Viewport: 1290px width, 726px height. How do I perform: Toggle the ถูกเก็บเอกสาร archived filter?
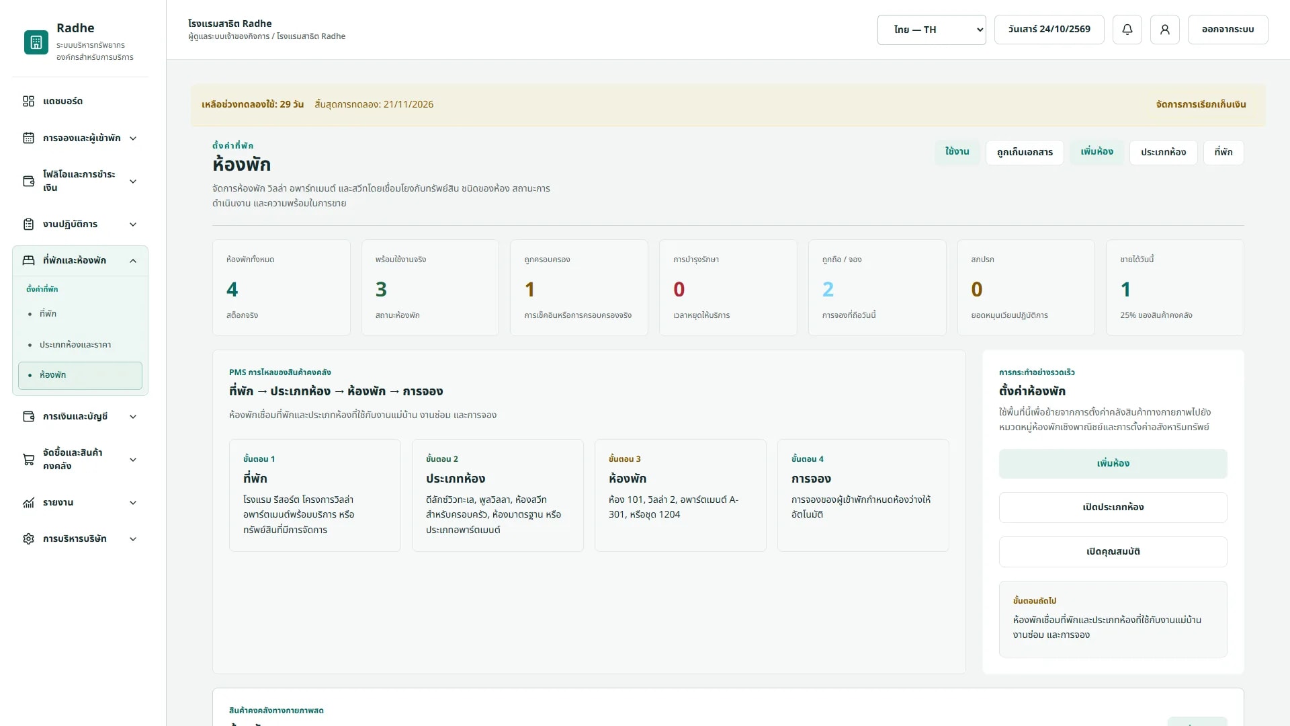point(1025,152)
